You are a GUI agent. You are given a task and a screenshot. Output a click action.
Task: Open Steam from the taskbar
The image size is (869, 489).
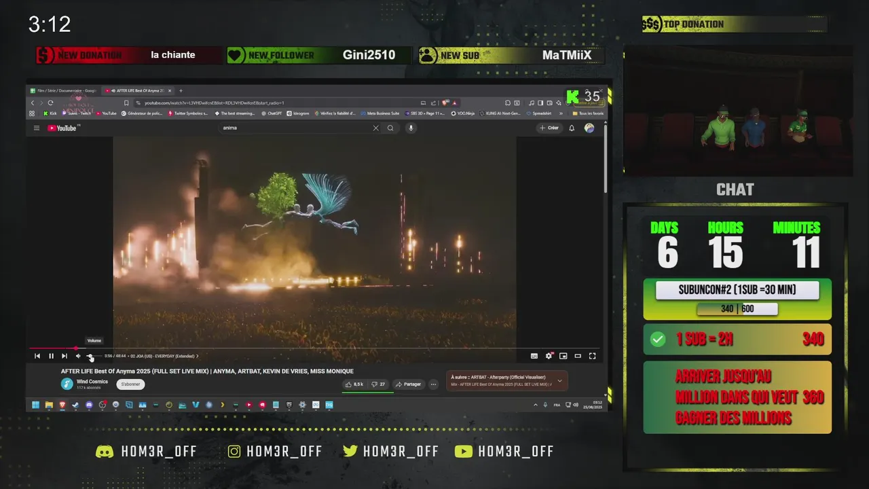(x=75, y=405)
